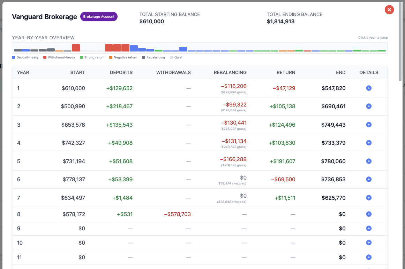Jump to the first red withdrawal-heavy bar
Image resolution: width=405 pixels, height=269 pixels.
[x=76, y=48]
